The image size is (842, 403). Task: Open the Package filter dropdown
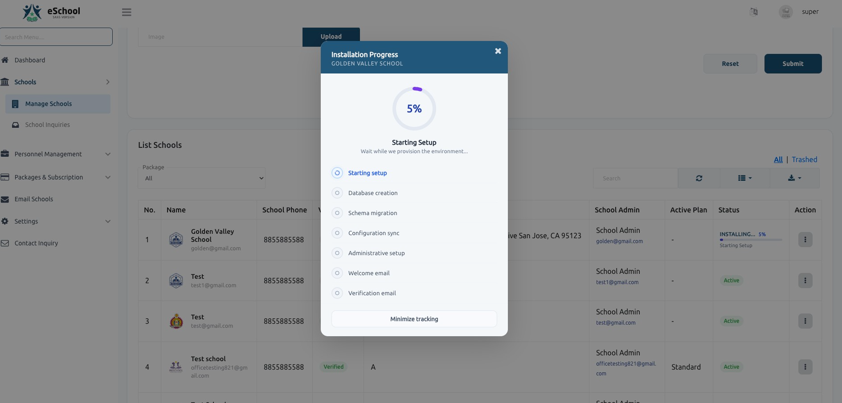click(202, 178)
